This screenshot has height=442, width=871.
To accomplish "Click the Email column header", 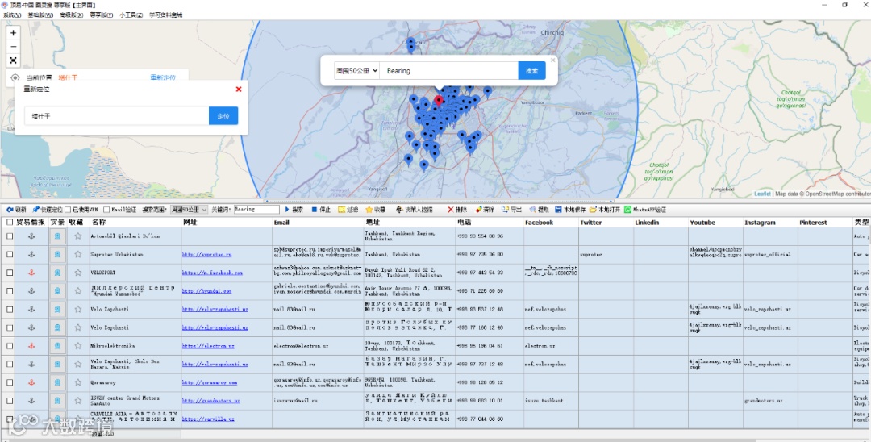I will [318, 222].
